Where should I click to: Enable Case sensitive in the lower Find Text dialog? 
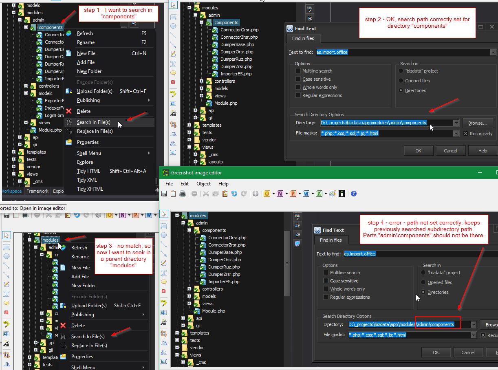pyautogui.click(x=326, y=281)
